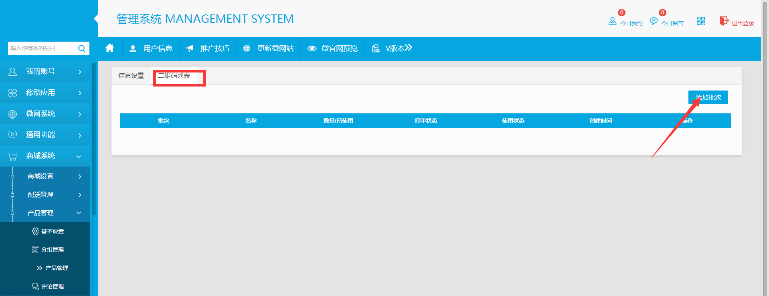Click the 数量/已使用 column header
The image size is (769, 296).
click(x=338, y=121)
